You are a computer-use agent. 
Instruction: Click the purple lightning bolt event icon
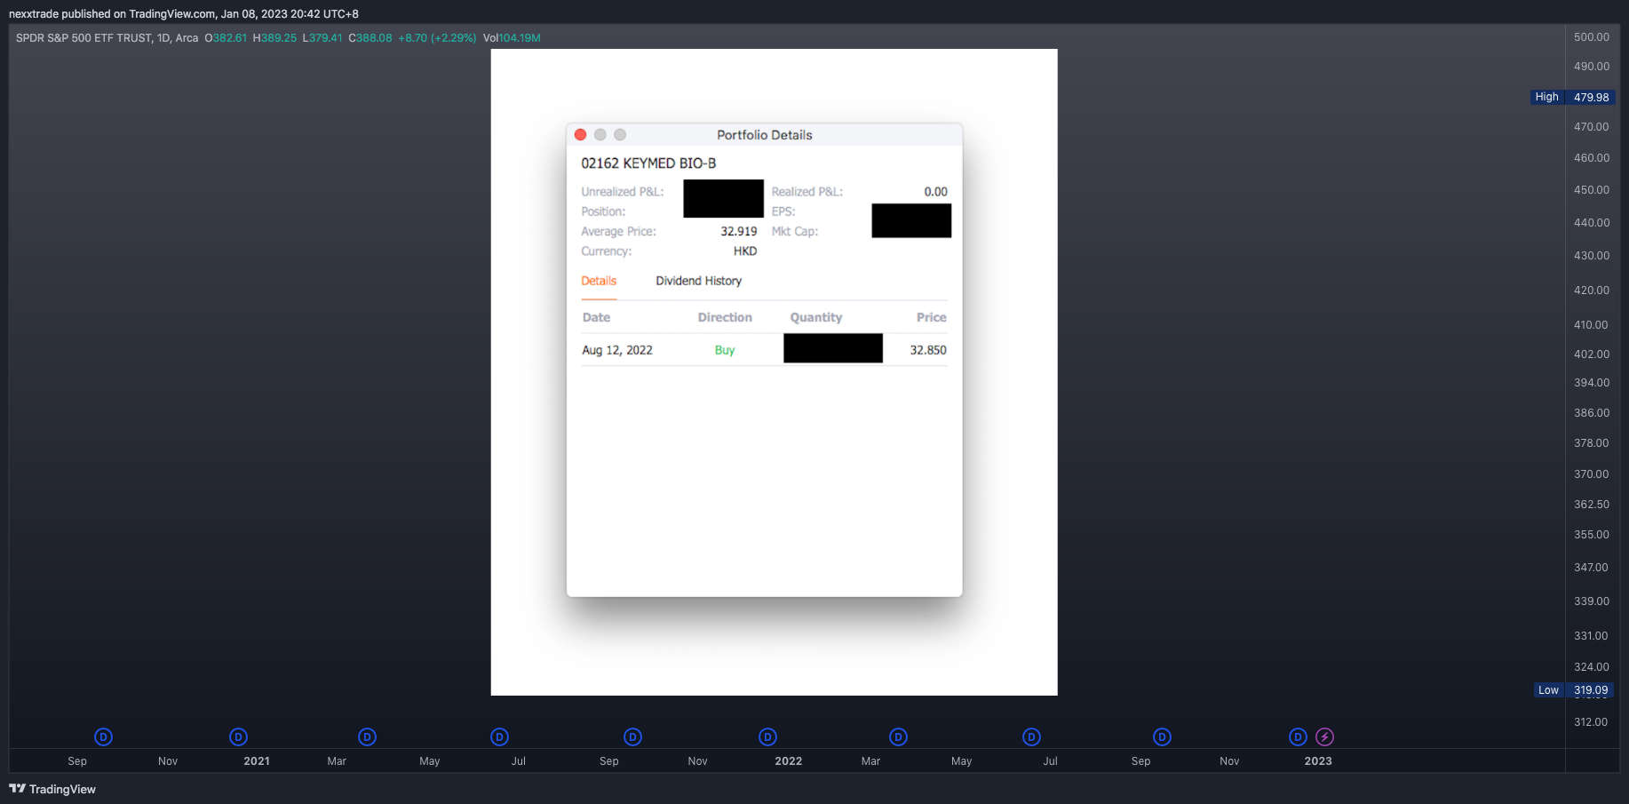1324,736
